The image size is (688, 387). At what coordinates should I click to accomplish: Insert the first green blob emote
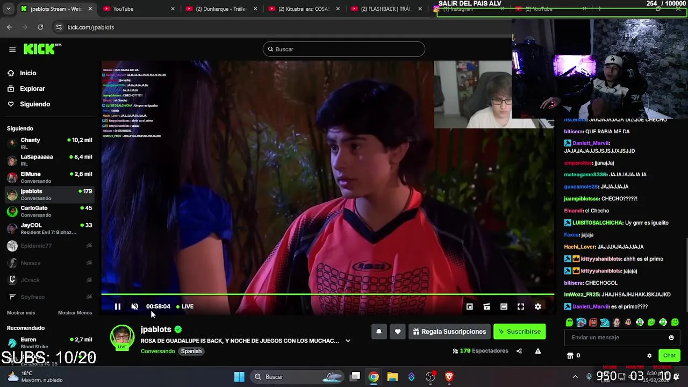(x=569, y=322)
